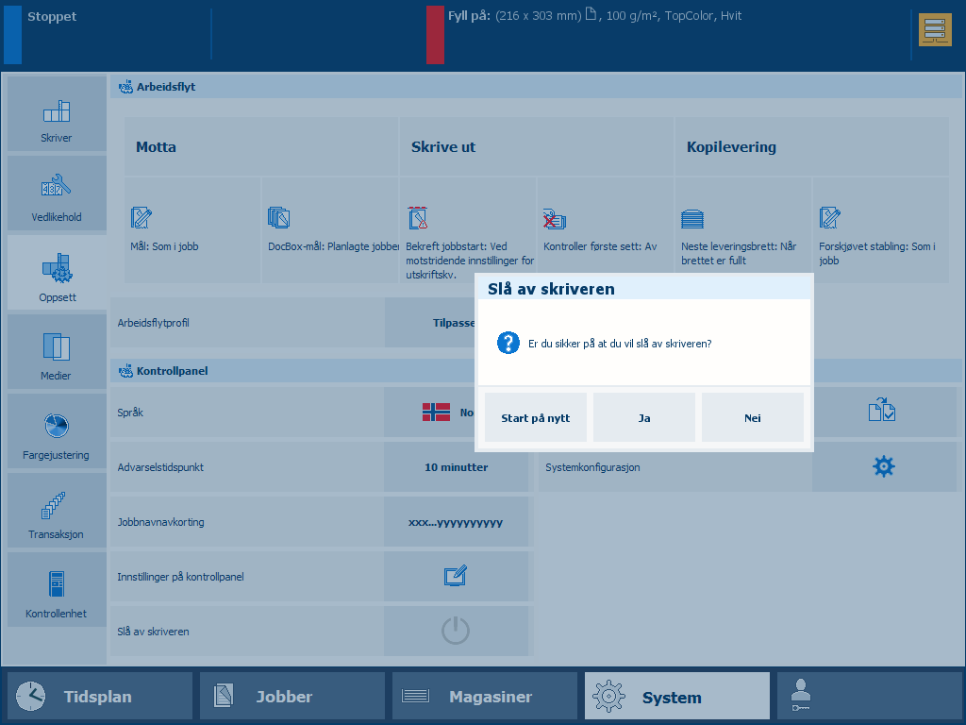Viewport: 966px width, 725px height.
Task: Click the Arbeidsflyt section header
Action: (536, 87)
